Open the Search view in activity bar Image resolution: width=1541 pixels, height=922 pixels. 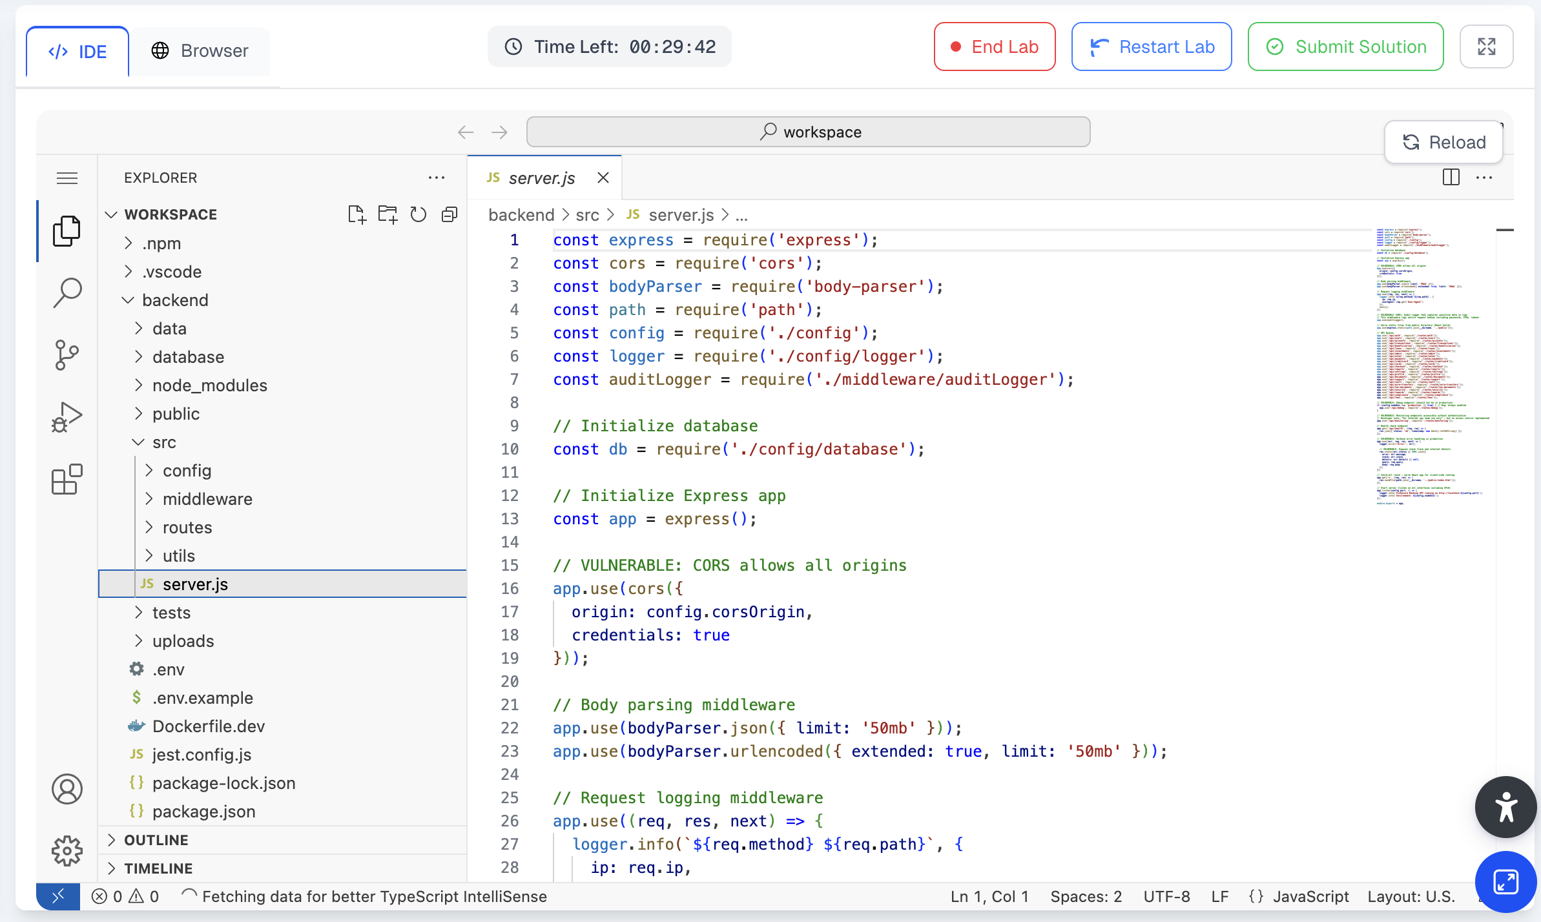tap(67, 293)
